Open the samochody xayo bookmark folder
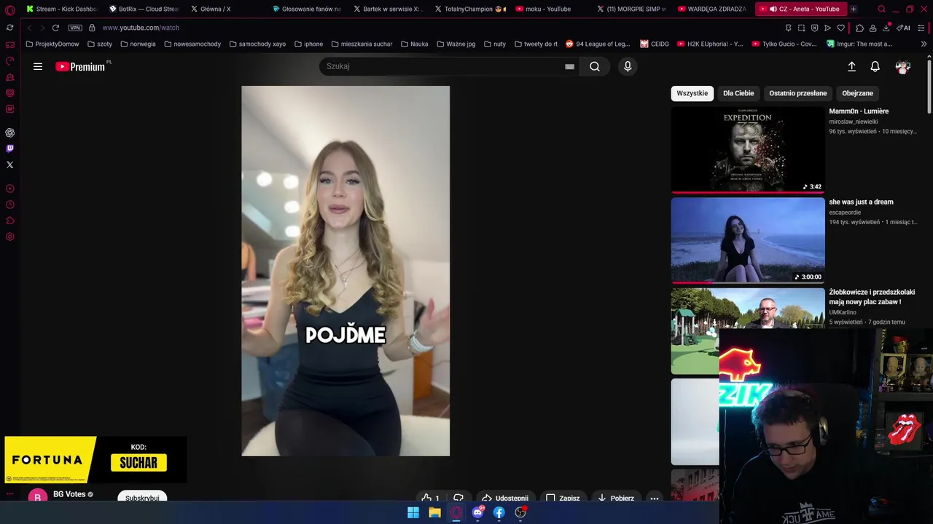This screenshot has width=933, height=524. point(257,44)
